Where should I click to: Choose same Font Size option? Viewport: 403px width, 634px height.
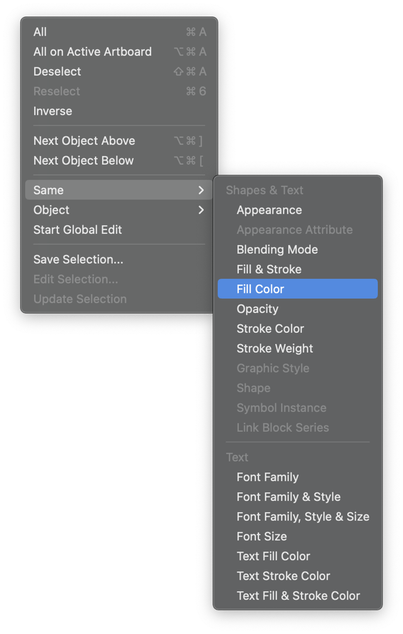point(262,536)
